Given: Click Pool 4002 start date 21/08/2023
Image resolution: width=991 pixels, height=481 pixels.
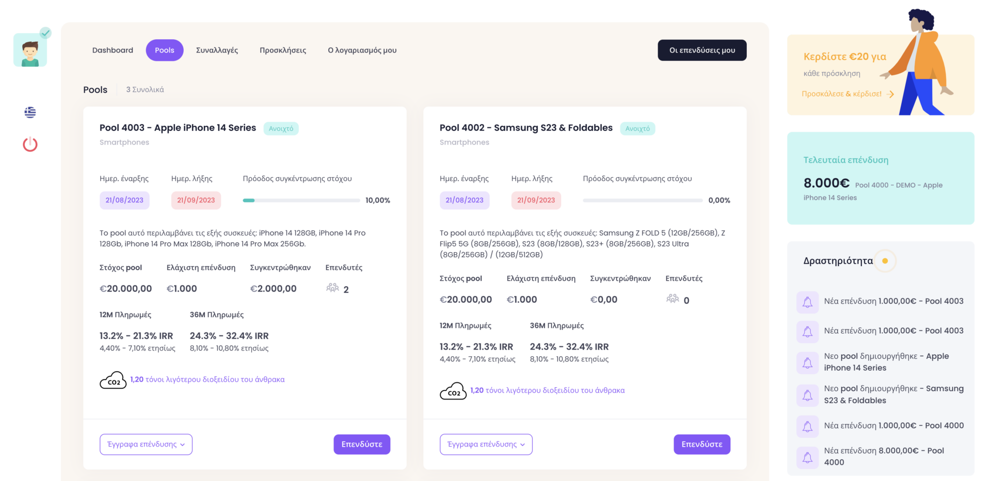Looking at the screenshot, I should coord(465,200).
